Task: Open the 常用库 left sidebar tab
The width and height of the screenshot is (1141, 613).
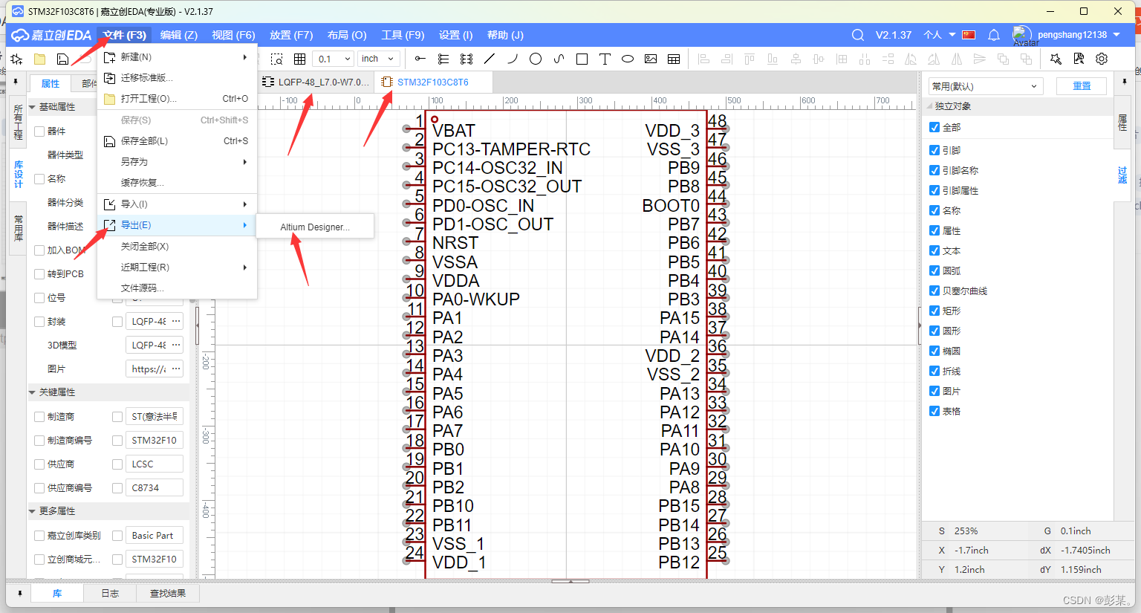Action: click(18, 228)
